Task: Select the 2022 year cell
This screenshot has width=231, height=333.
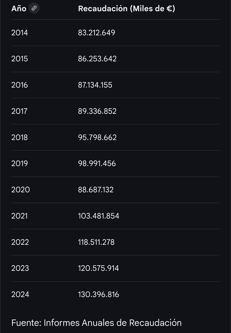Action: click(x=20, y=242)
